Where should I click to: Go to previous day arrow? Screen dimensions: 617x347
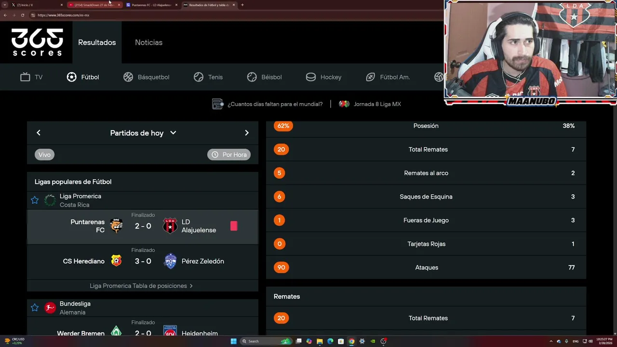pos(39,133)
